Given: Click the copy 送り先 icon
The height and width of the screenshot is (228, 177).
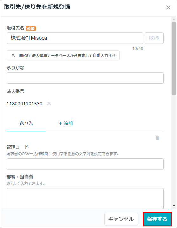Looking at the screenshot, I should click(x=157, y=137).
